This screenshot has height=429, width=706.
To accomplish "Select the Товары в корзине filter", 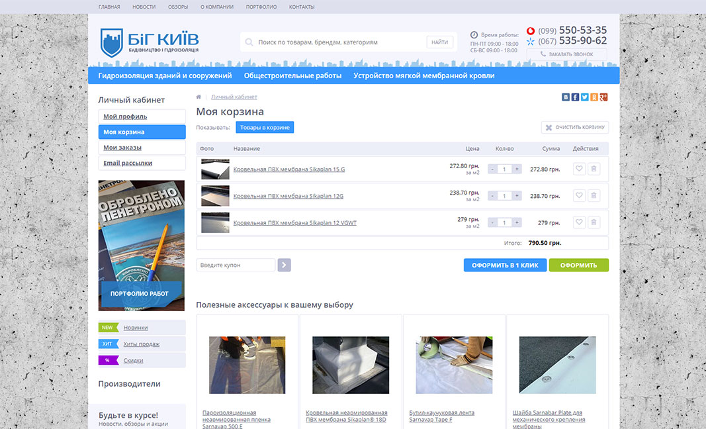I will click(265, 128).
